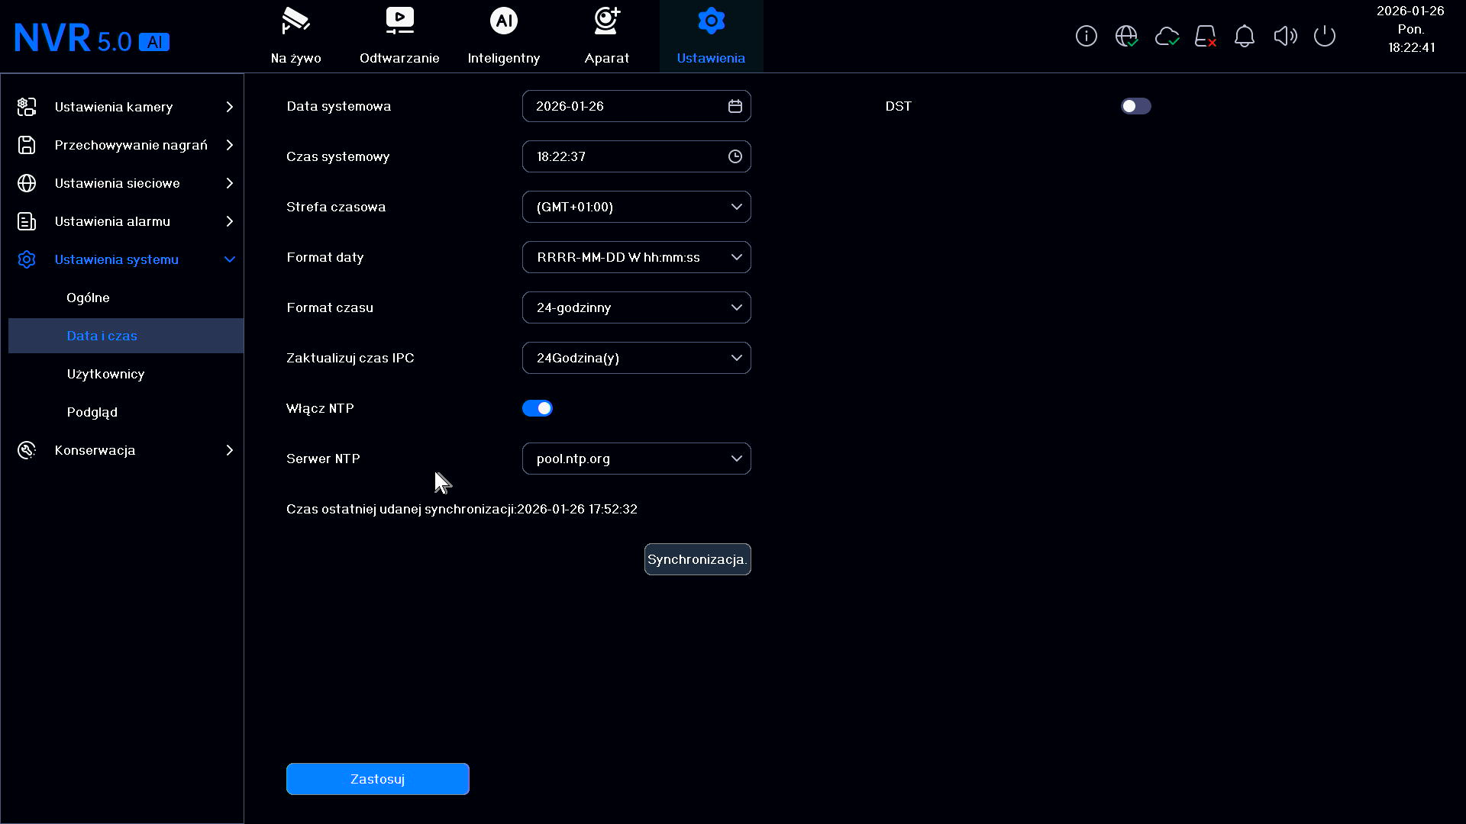Click the system settings gear sidebar icon

[x=27, y=259]
